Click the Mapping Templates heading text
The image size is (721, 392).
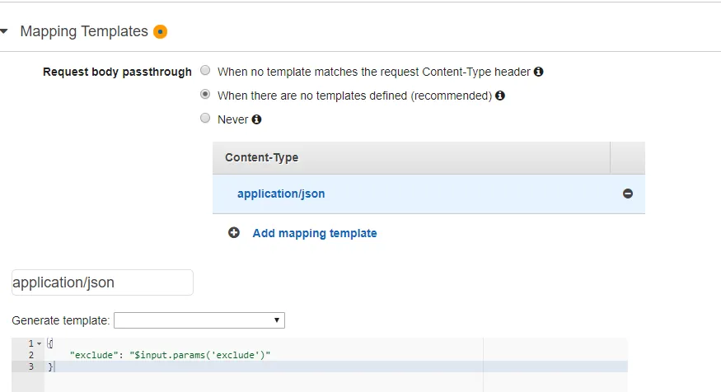click(84, 32)
